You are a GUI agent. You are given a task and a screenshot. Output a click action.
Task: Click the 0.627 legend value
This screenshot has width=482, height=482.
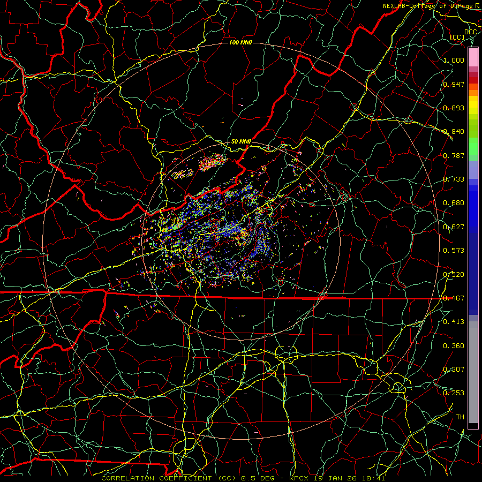click(x=454, y=227)
